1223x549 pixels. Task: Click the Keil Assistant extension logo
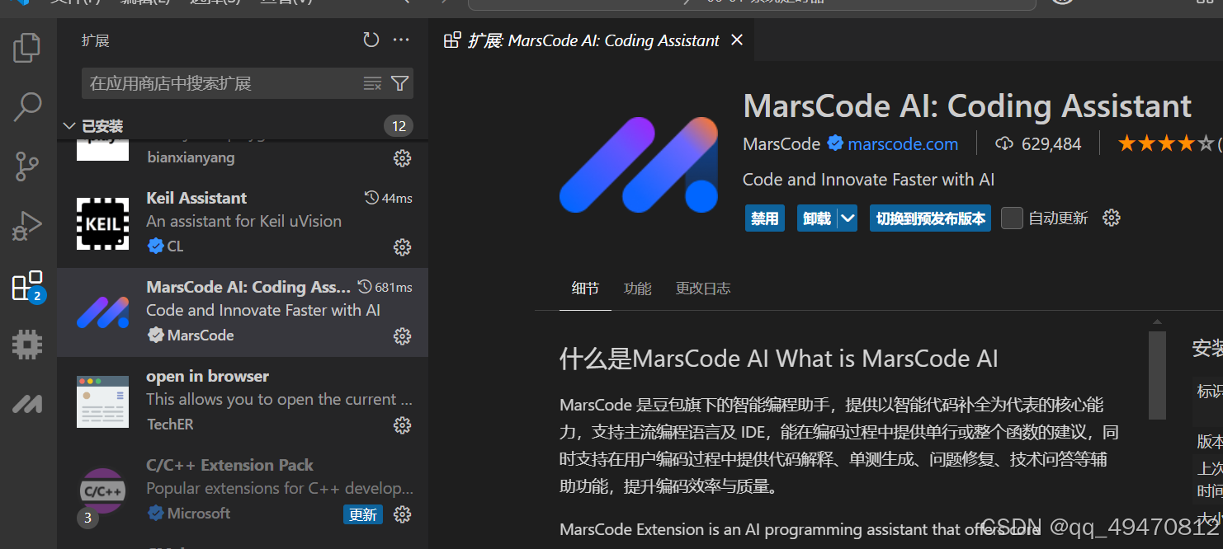pos(103,223)
